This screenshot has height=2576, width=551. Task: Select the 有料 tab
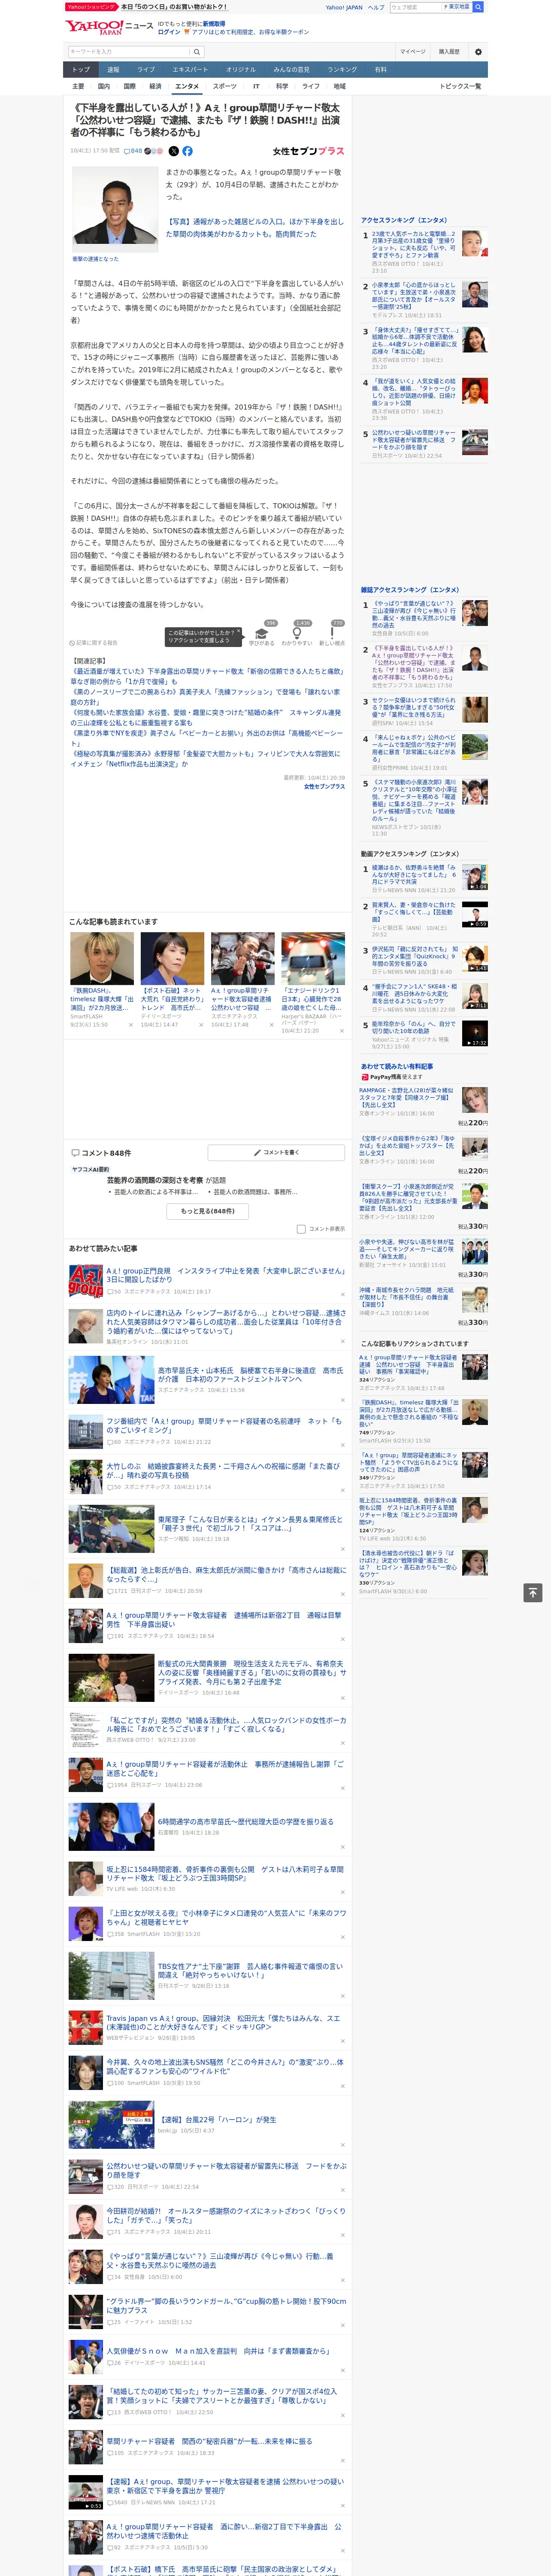point(380,70)
